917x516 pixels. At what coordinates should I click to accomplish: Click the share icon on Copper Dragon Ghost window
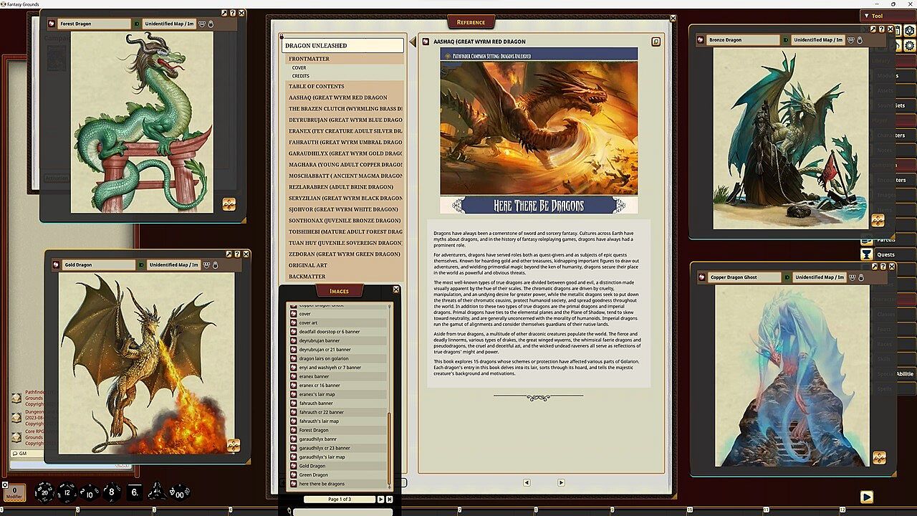tap(853, 277)
